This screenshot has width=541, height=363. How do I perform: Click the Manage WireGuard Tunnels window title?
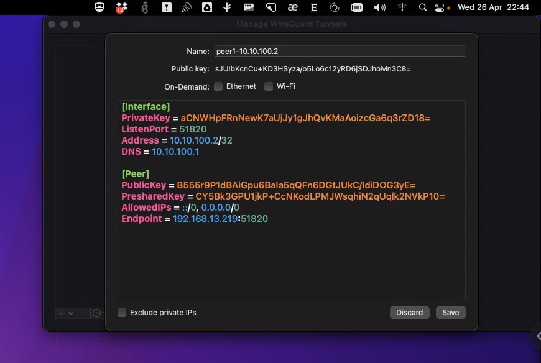(291, 24)
